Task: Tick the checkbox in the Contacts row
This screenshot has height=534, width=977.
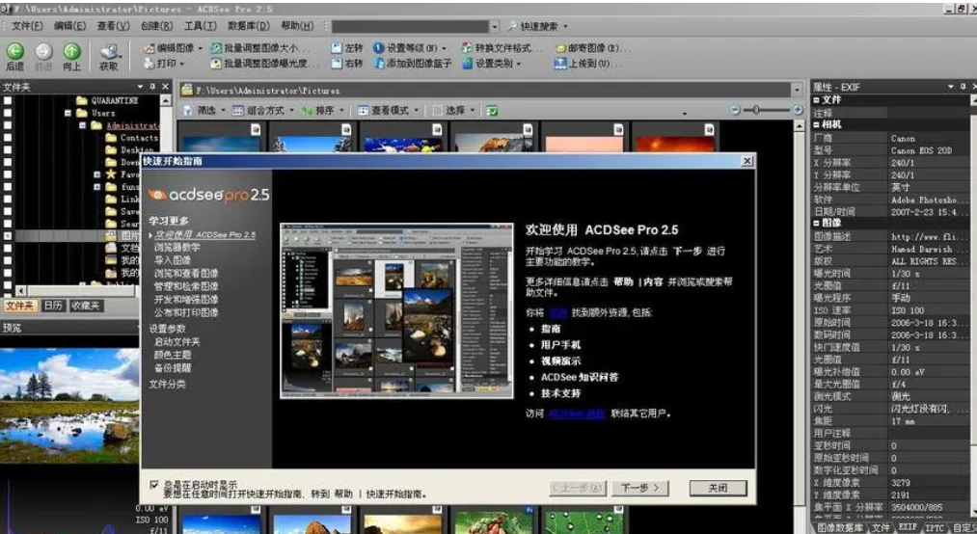Action: pyautogui.click(x=8, y=138)
